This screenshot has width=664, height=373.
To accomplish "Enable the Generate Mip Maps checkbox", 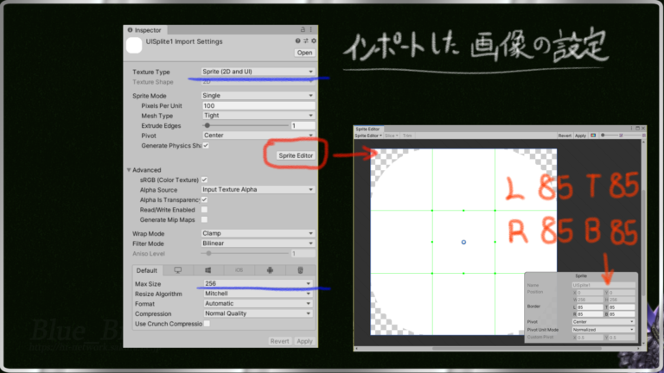I will tap(204, 219).
